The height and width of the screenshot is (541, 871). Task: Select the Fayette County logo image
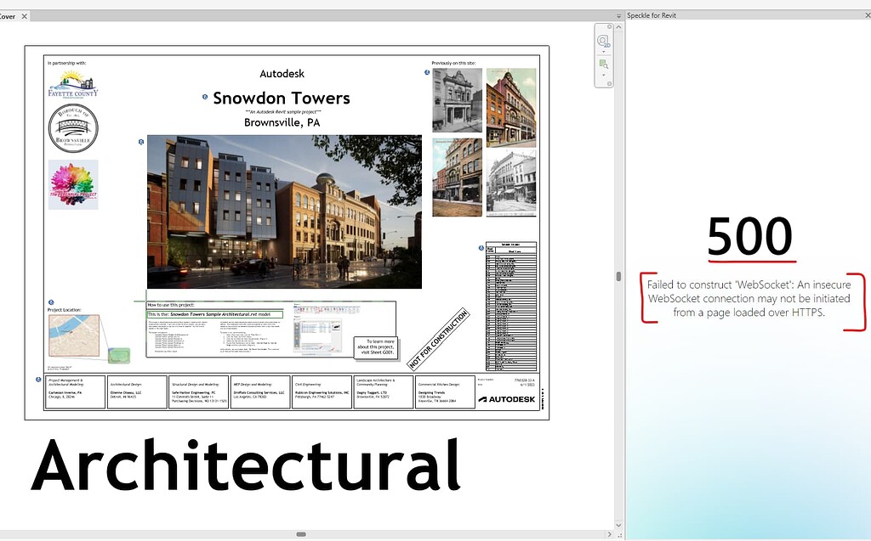tap(72, 85)
